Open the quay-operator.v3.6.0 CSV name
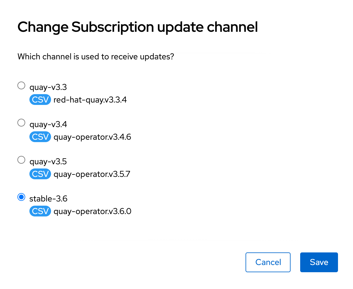The width and height of the screenshot is (353, 289). pyautogui.click(x=92, y=211)
